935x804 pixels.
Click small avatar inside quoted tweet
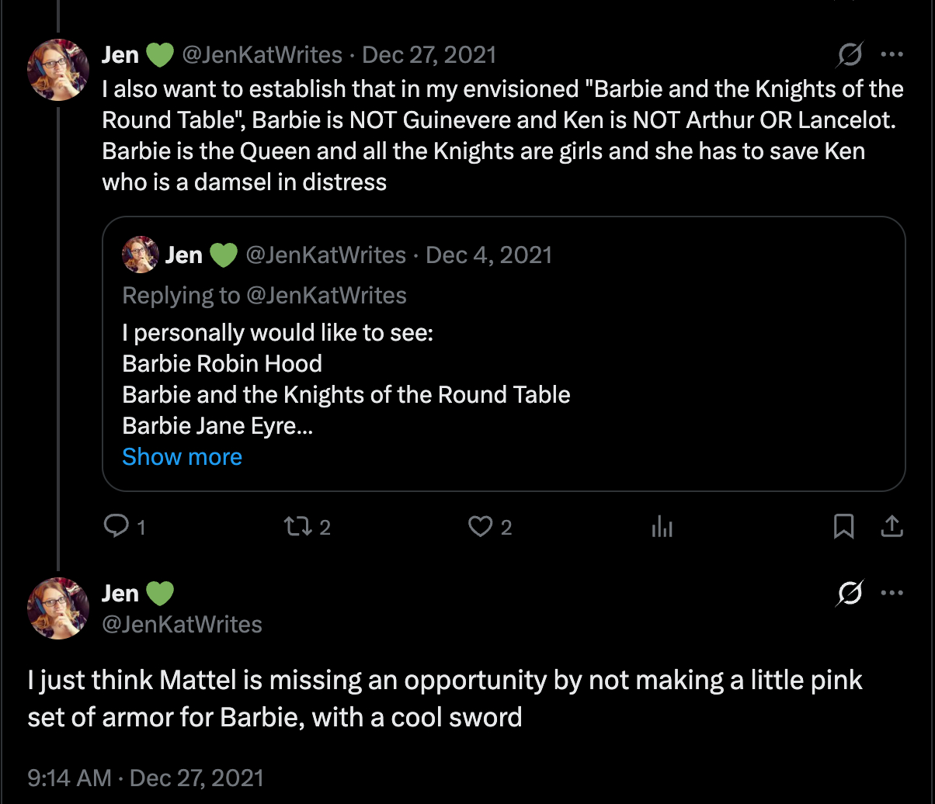click(x=141, y=255)
